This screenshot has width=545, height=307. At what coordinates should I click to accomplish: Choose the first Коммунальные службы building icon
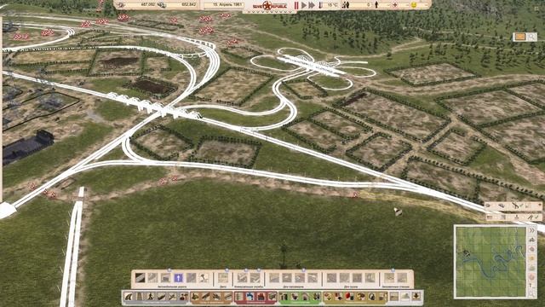pyautogui.click(x=242, y=278)
